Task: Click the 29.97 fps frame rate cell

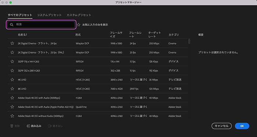Action: point(134,89)
